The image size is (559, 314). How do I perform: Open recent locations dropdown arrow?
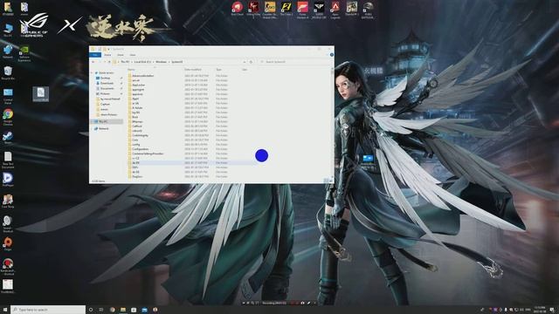tap(105, 62)
